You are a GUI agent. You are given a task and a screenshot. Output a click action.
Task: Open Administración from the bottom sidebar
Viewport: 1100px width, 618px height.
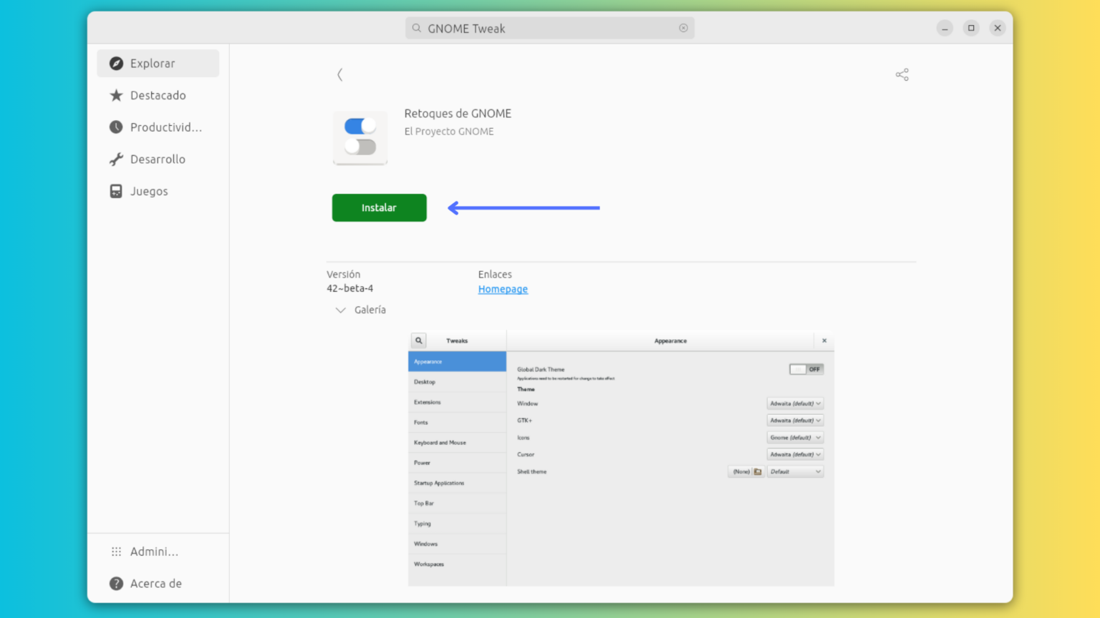[x=153, y=551]
